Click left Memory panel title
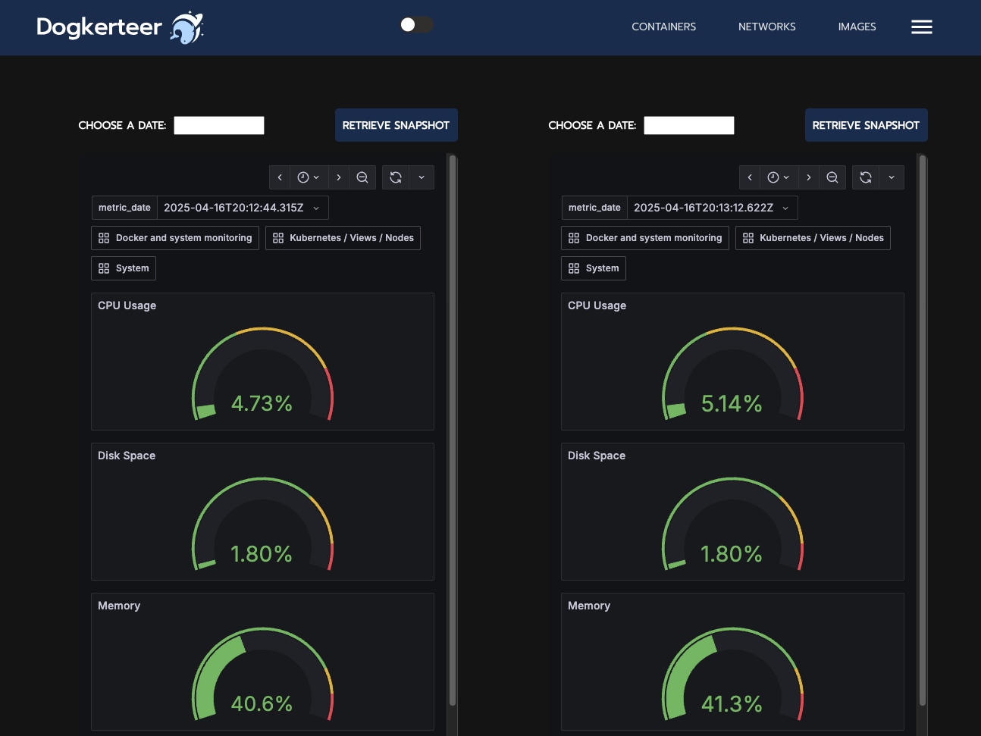This screenshot has width=981, height=736. pyautogui.click(x=119, y=606)
